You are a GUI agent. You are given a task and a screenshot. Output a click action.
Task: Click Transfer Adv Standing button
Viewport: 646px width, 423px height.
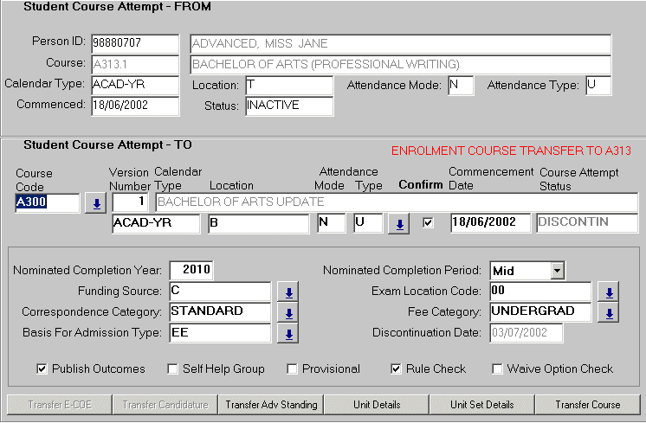[x=271, y=405]
